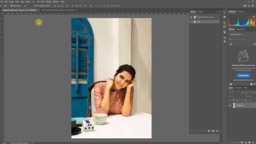Toggle the Auto-Select checkbox
This screenshot has height=144, width=256.
click(x=12, y=6)
